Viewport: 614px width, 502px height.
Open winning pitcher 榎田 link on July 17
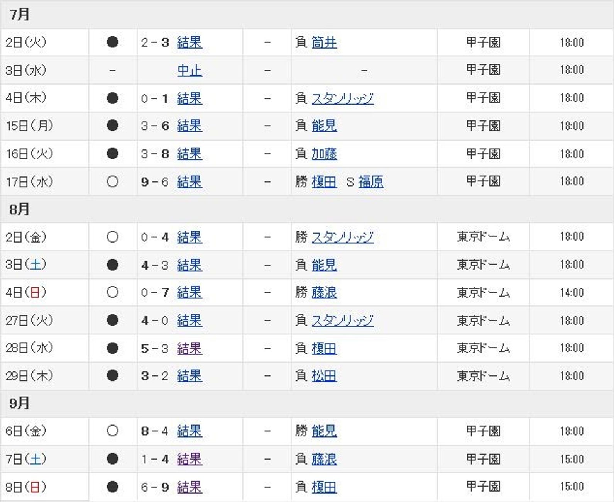coord(324,181)
